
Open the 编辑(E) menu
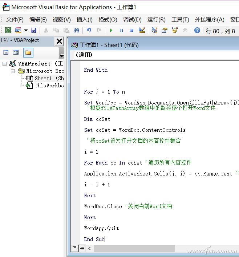pos(38,20)
